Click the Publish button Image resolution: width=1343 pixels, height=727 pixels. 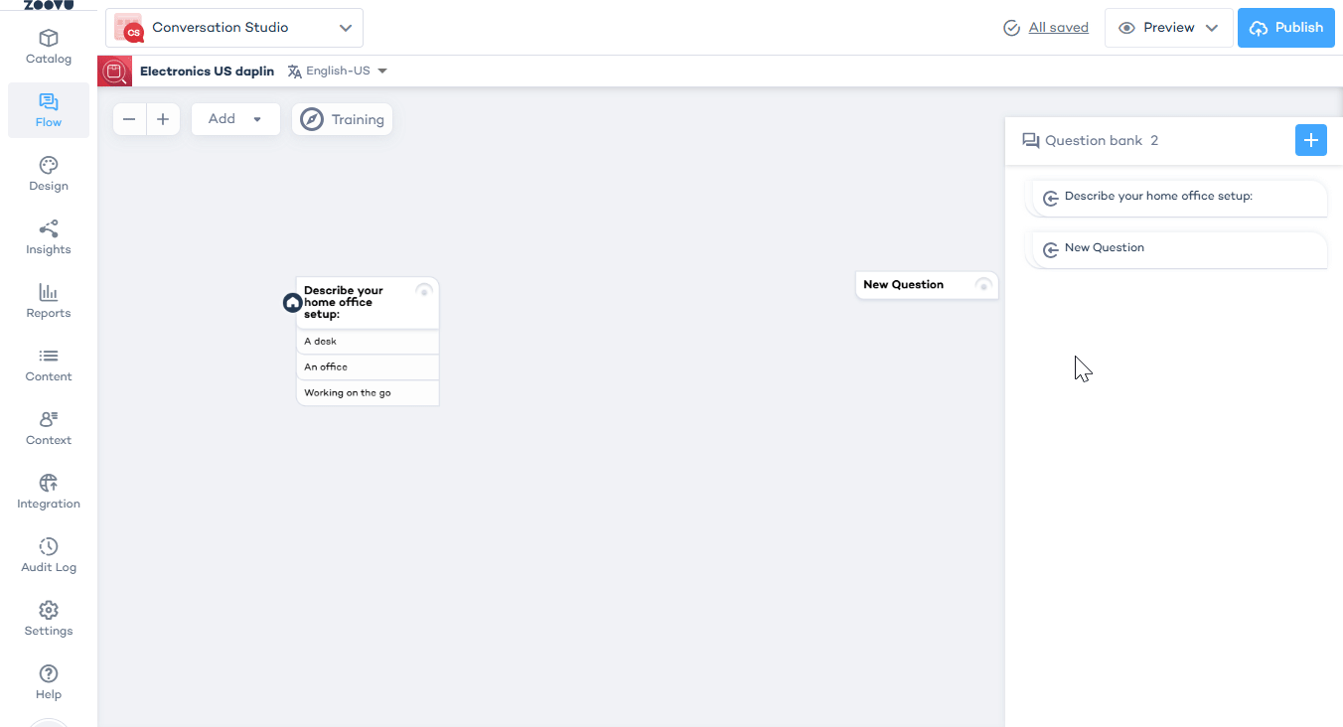[1285, 28]
